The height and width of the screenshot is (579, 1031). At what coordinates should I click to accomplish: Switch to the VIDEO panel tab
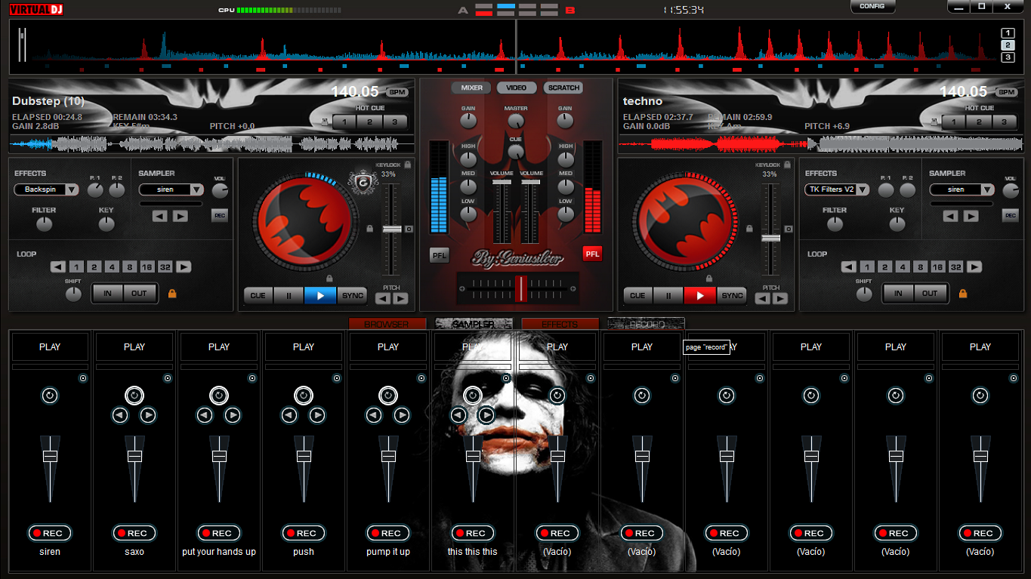pyautogui.click(x=517, y=88)
